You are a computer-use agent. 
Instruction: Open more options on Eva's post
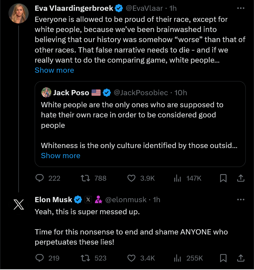241,8
